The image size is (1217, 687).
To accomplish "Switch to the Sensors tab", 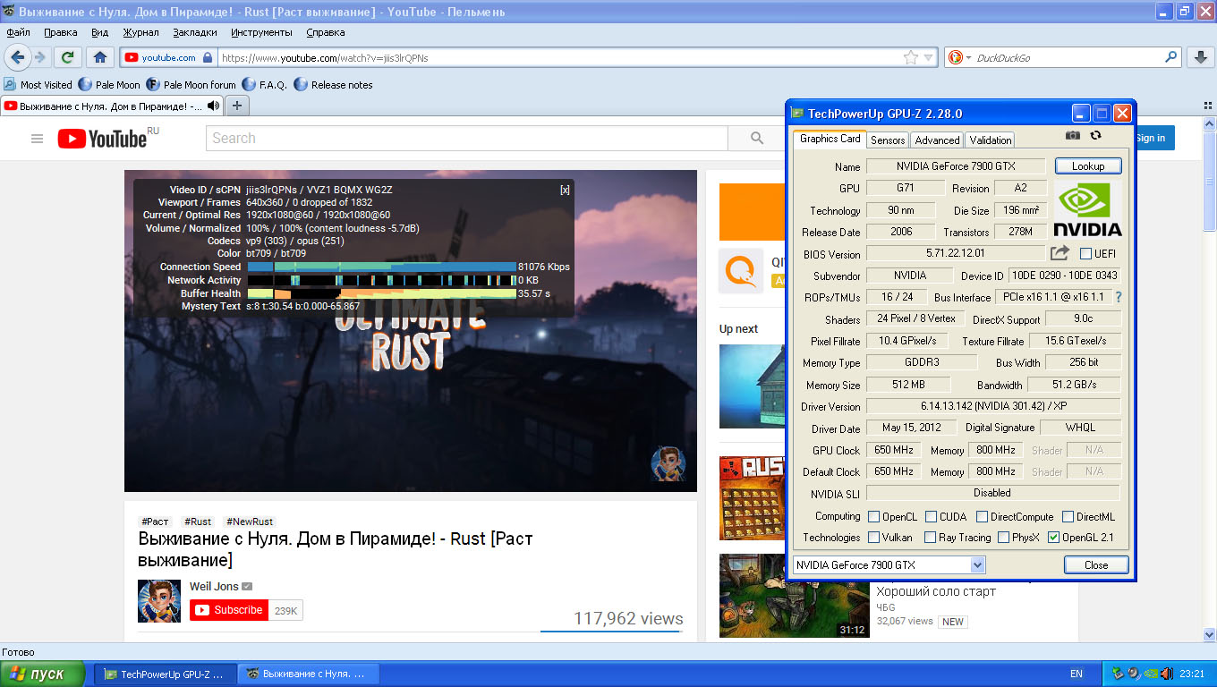I will (888, 140).
